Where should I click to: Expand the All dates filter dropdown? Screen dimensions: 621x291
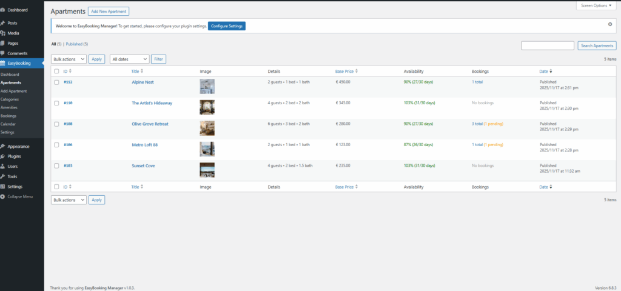click(x=129, y=59)
